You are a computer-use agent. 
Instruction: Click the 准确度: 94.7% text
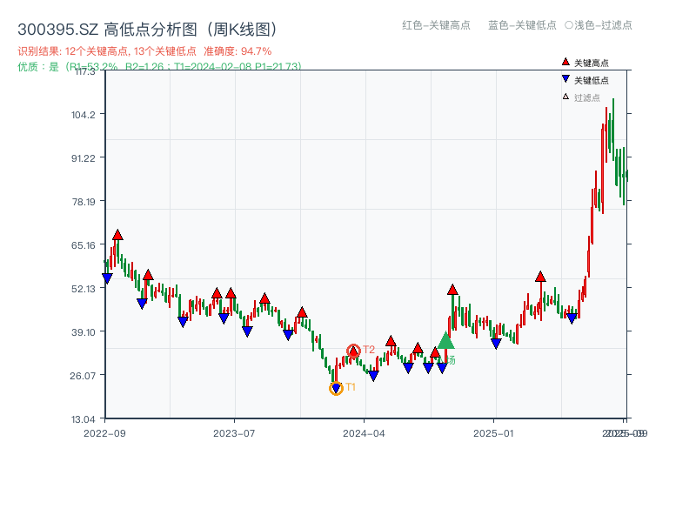pos(238,51)
